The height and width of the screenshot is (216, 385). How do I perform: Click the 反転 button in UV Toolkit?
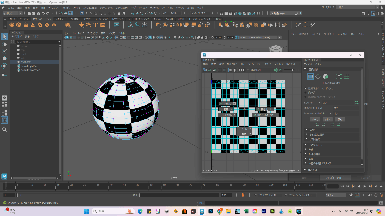[x=340, y=119]
